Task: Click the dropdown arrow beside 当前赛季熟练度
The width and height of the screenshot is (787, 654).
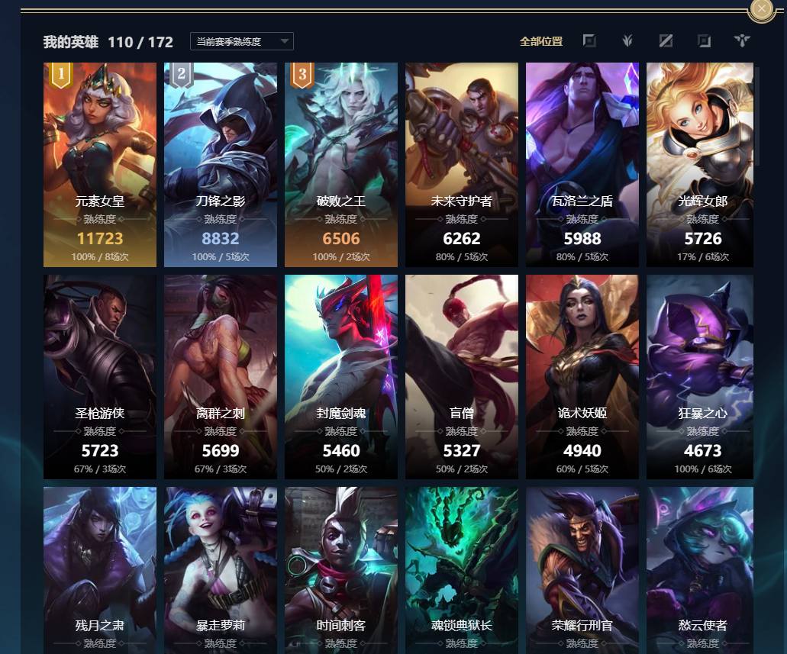Action: click(x=285, y=41)
